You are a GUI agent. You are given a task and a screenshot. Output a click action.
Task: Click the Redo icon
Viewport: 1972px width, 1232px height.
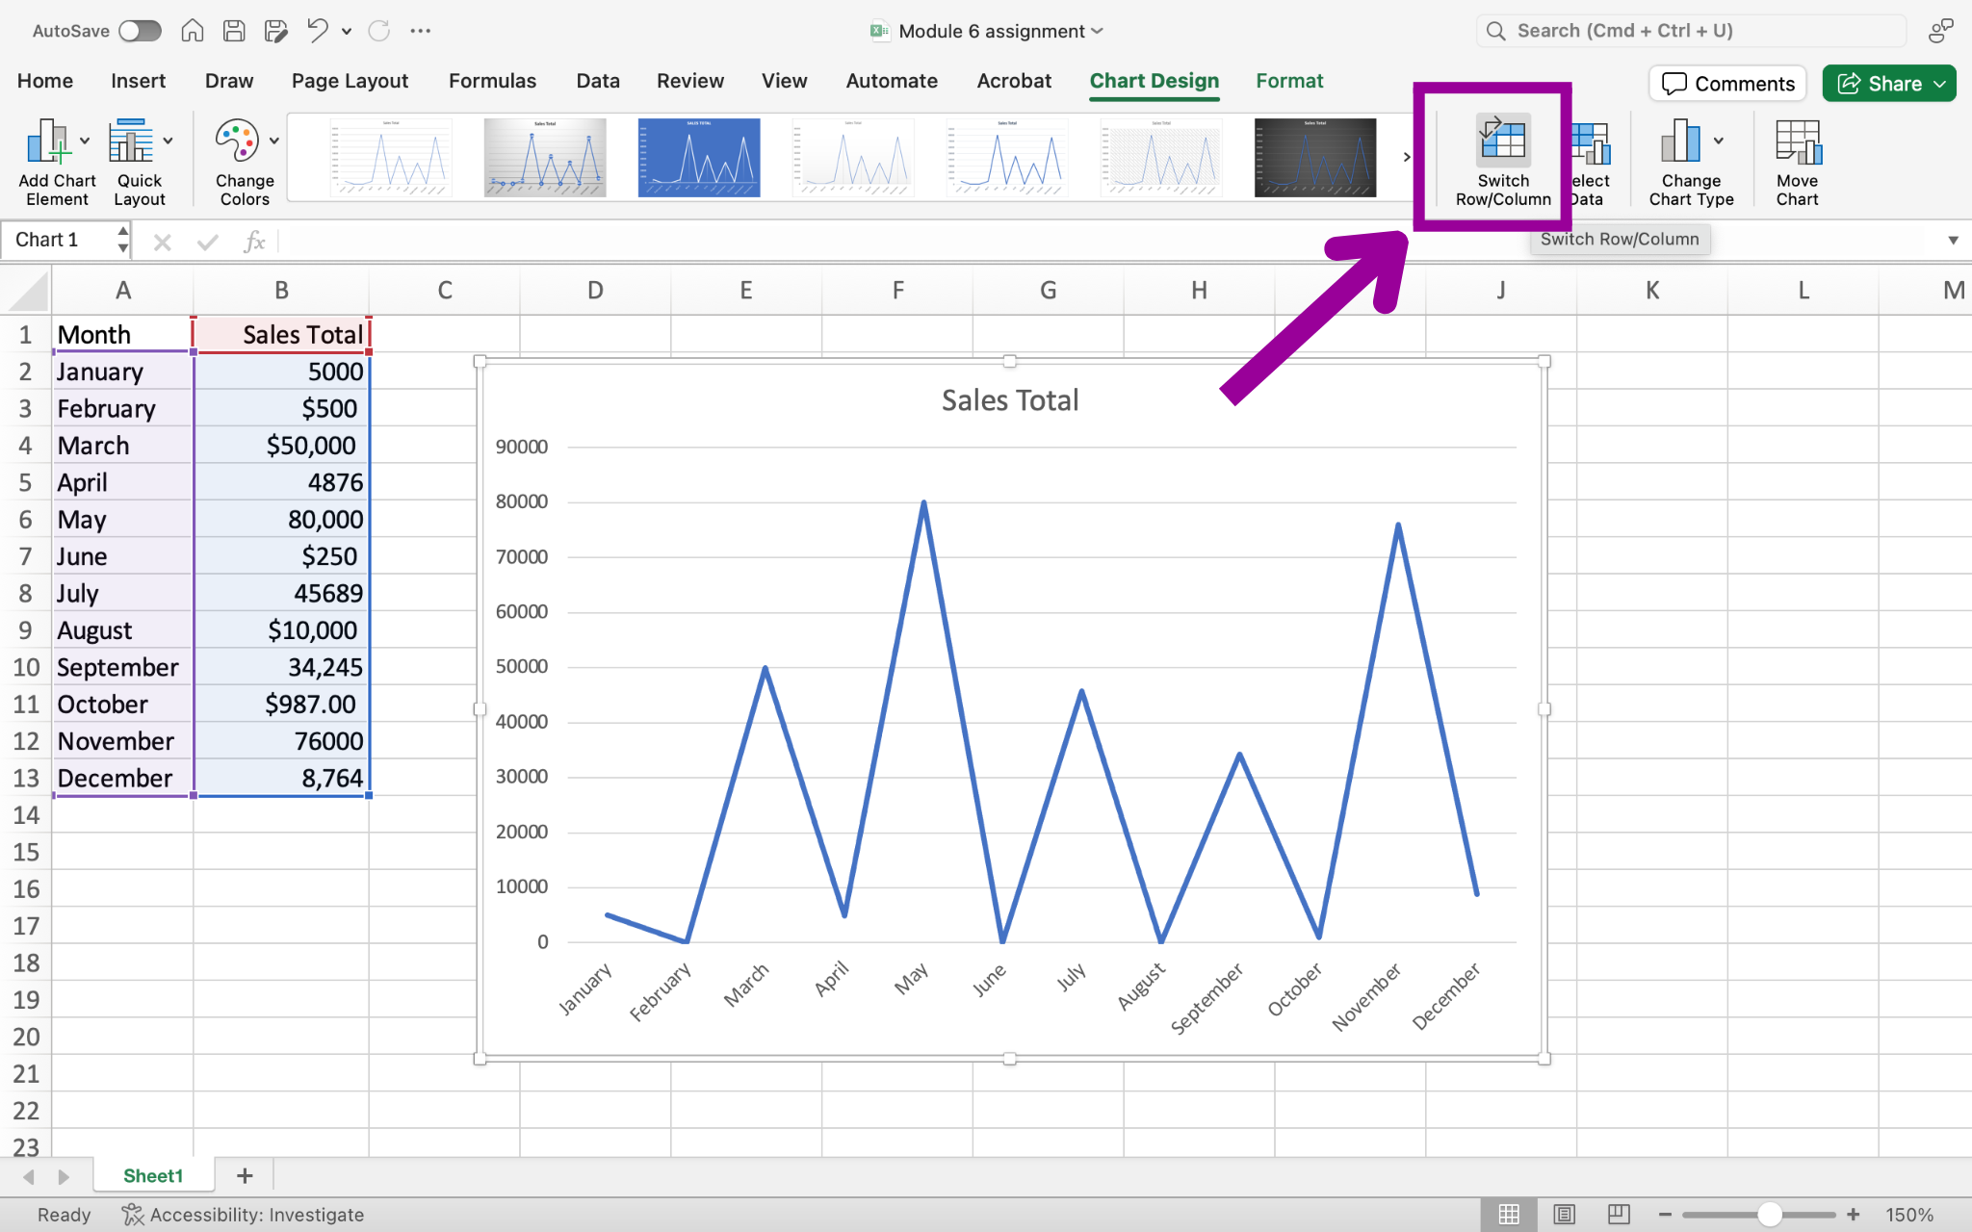click(x=379, y=31)
